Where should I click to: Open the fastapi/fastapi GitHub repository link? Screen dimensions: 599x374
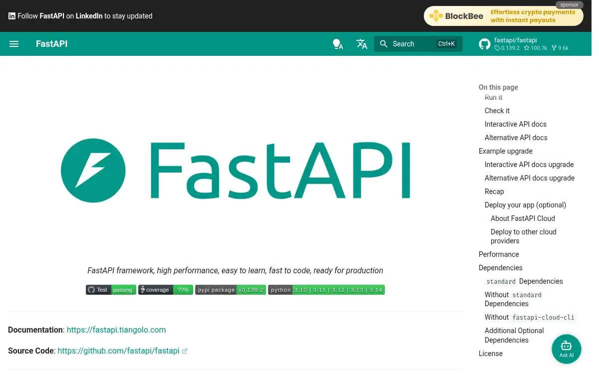(531, 44)
